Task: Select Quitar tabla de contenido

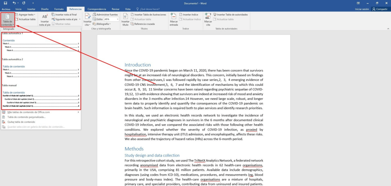Action: [x=41, y=122]
